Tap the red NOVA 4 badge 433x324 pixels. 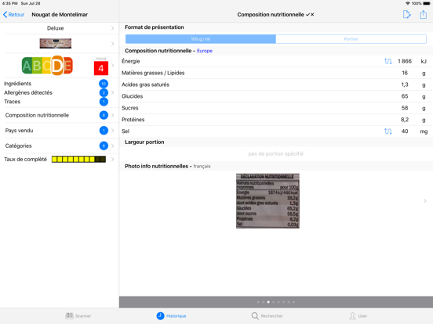[x=100, y=68]
